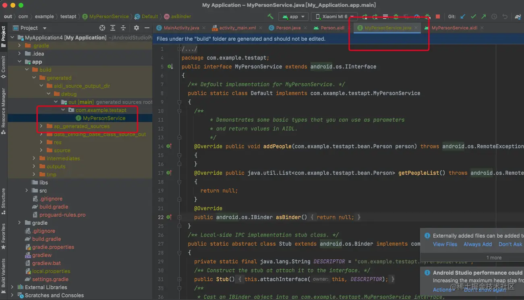Viewport: 524px width, 300px height.
Task: Open the Project panel gear settings
Action: click(x=137, y=28)
